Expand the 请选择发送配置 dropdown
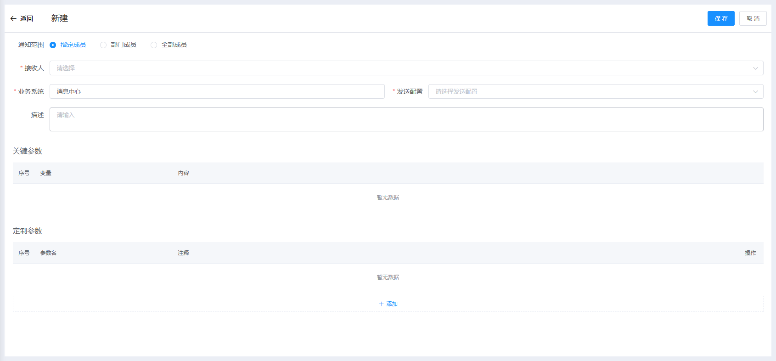This screenshot has width=776, height=361. (x=588, y=91)
